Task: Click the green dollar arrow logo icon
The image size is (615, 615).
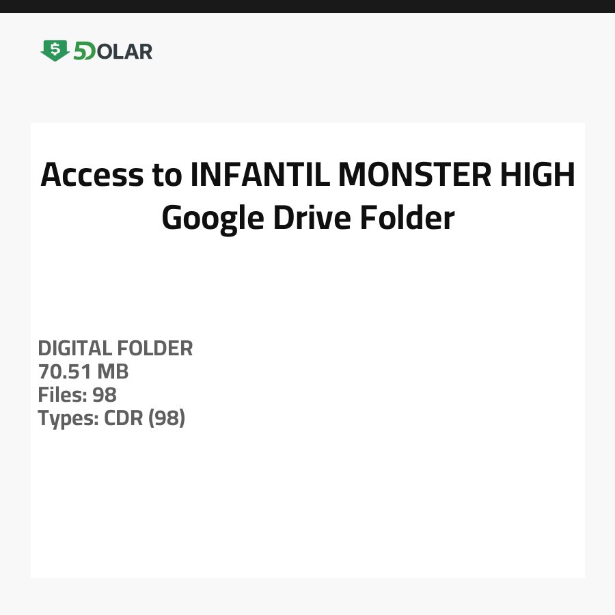Action: tap(55, 51)
